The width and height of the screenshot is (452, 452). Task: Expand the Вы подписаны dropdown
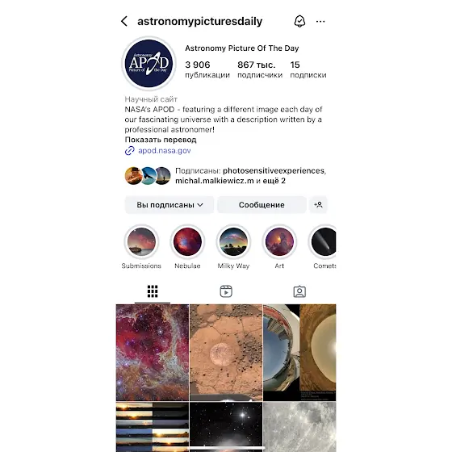pos(169,205)
